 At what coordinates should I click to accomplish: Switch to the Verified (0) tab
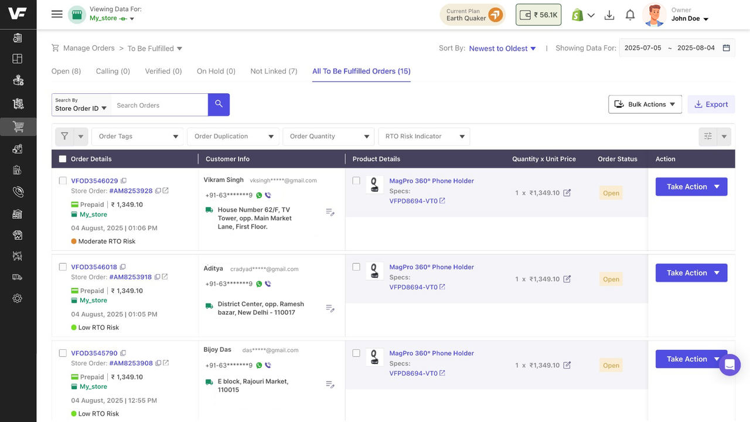point(163,71)
